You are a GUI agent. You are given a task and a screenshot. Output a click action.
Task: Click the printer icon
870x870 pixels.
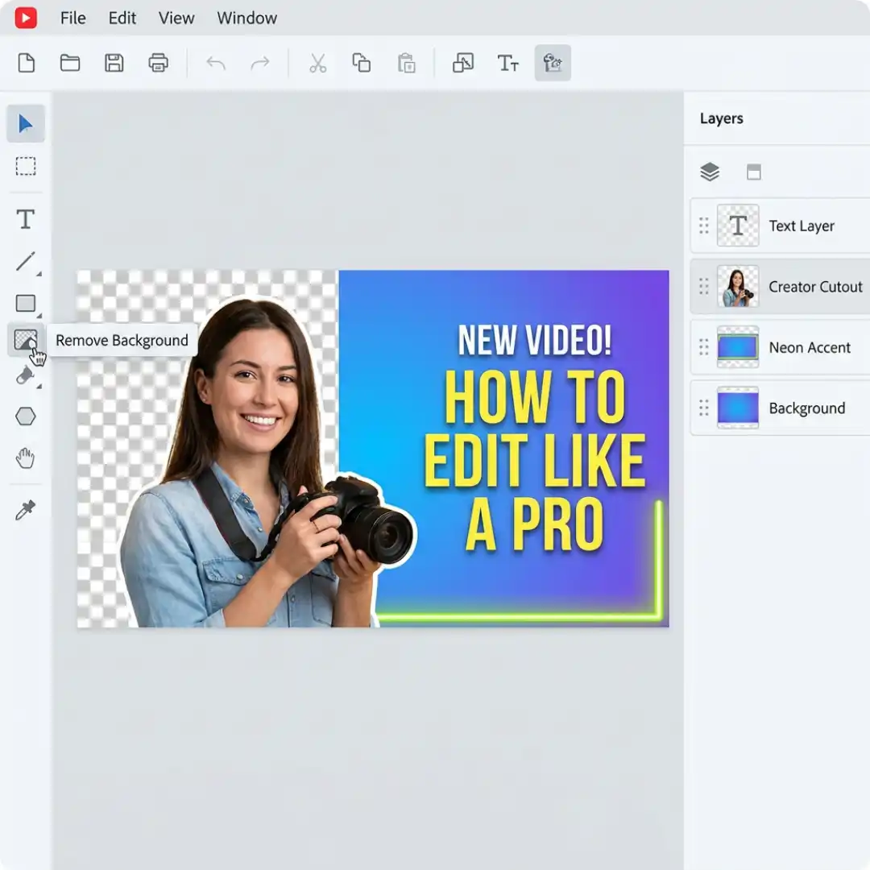[x=158, y=63]
